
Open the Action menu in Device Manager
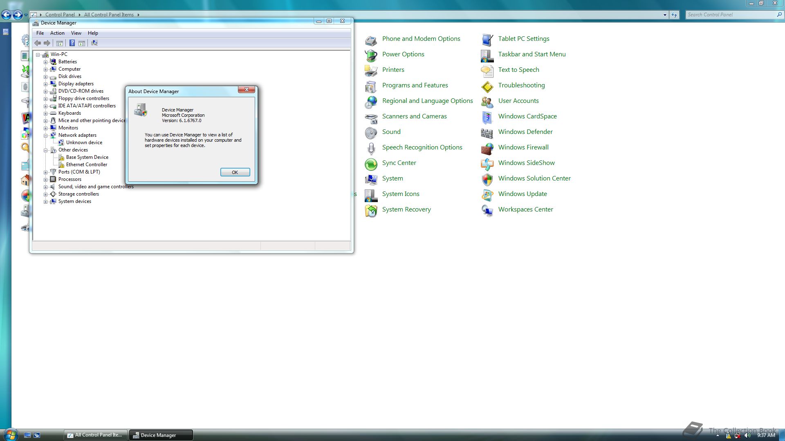(57, 33)
